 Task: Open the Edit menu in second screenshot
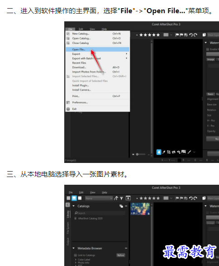click(81, 192)
